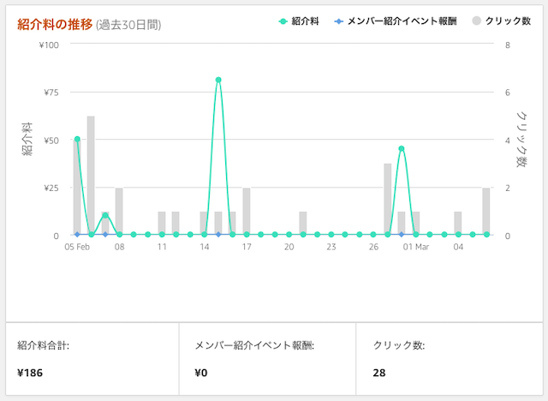The width and height of the screenshot is (548, 401).
Task: Click the small 紹介料 point near ¥10
Action: (105, 215)
